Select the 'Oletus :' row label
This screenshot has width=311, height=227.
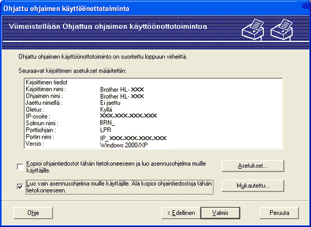coord(35,110)
